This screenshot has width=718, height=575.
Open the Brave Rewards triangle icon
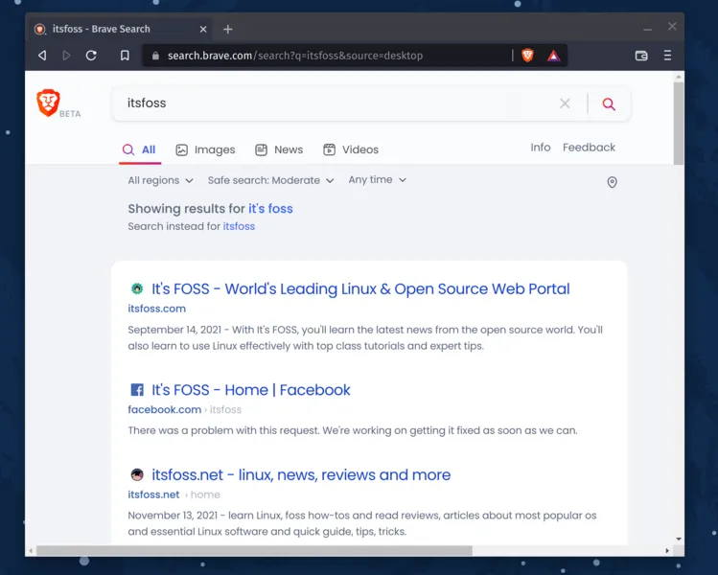pyautogui.click(x=553, y=56)
